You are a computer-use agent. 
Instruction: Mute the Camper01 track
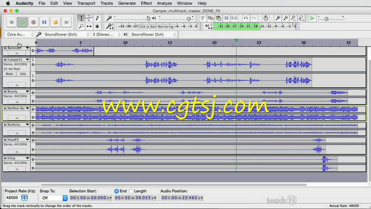(x=9, y=74)
